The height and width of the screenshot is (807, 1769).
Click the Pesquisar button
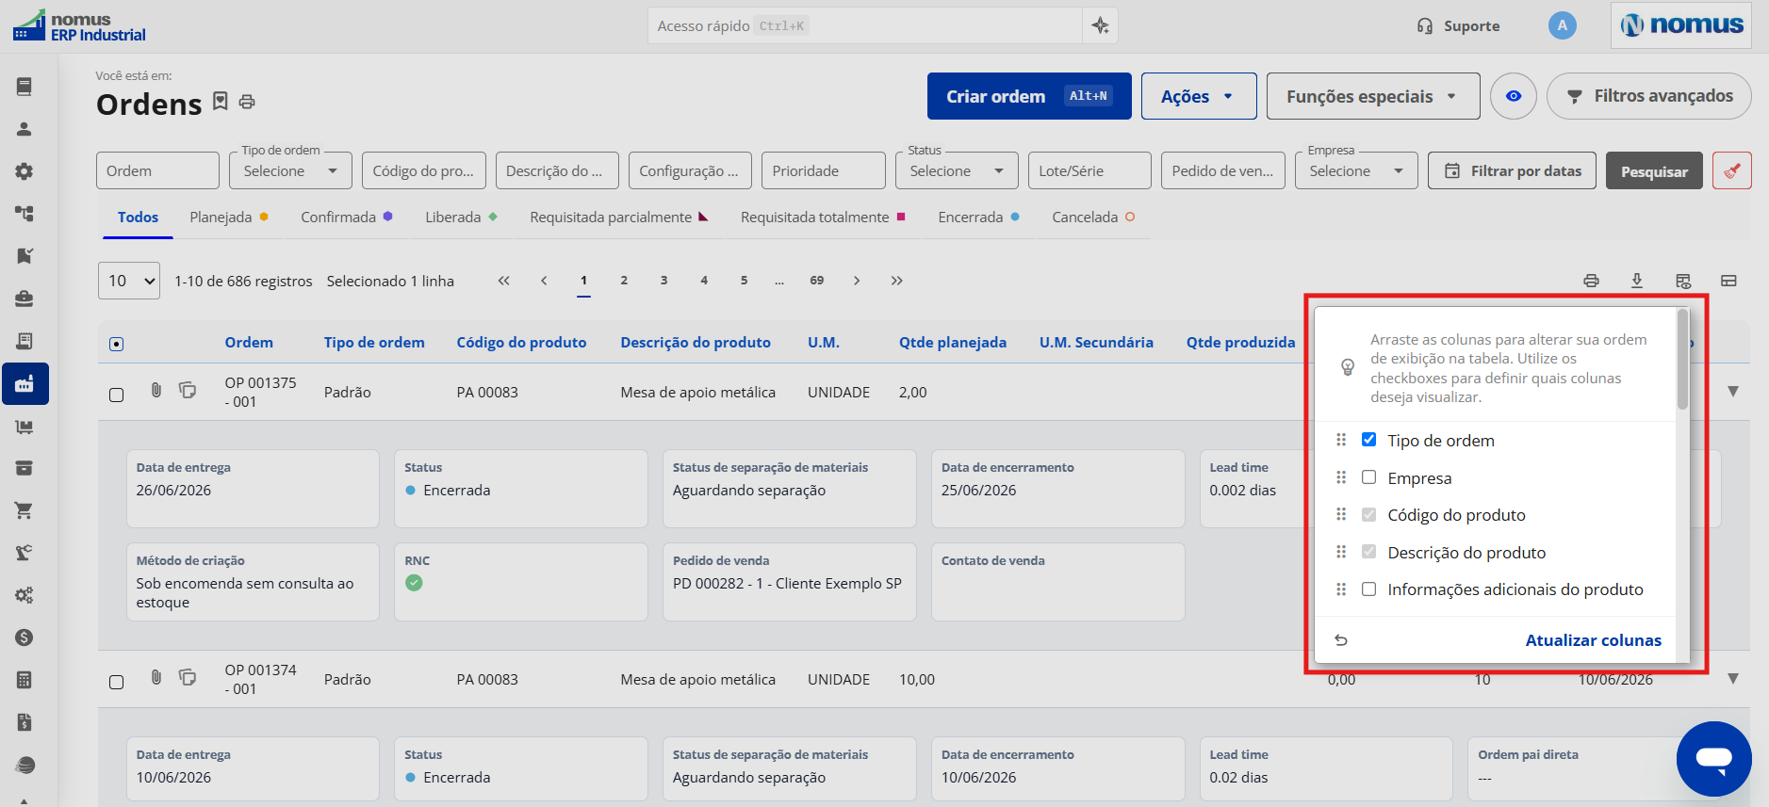(1654, 170)
